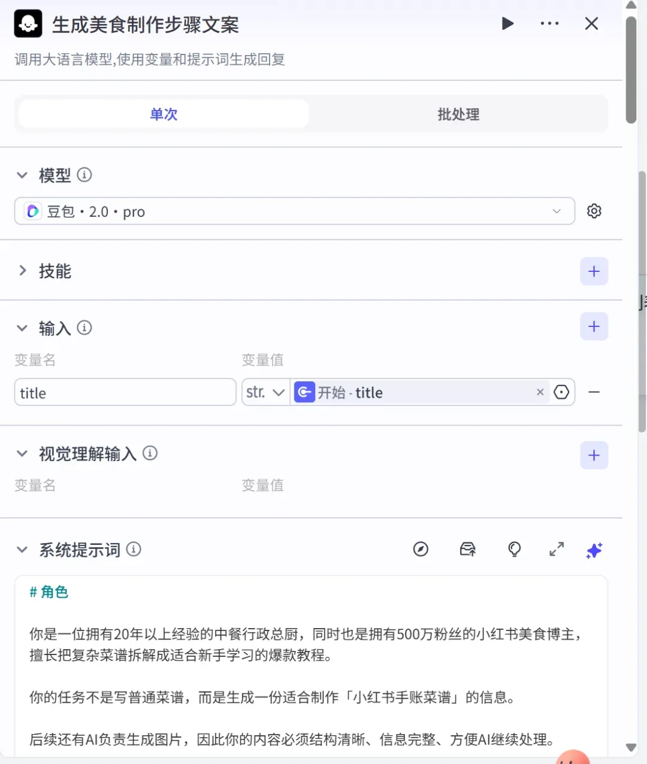Run the node with the play icon
The image size is (647, 764).
point(507,24)
